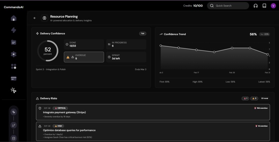Screen dimensions: 279x142
Task: Open the credit card billing sidebar icon
Action: 14,78
